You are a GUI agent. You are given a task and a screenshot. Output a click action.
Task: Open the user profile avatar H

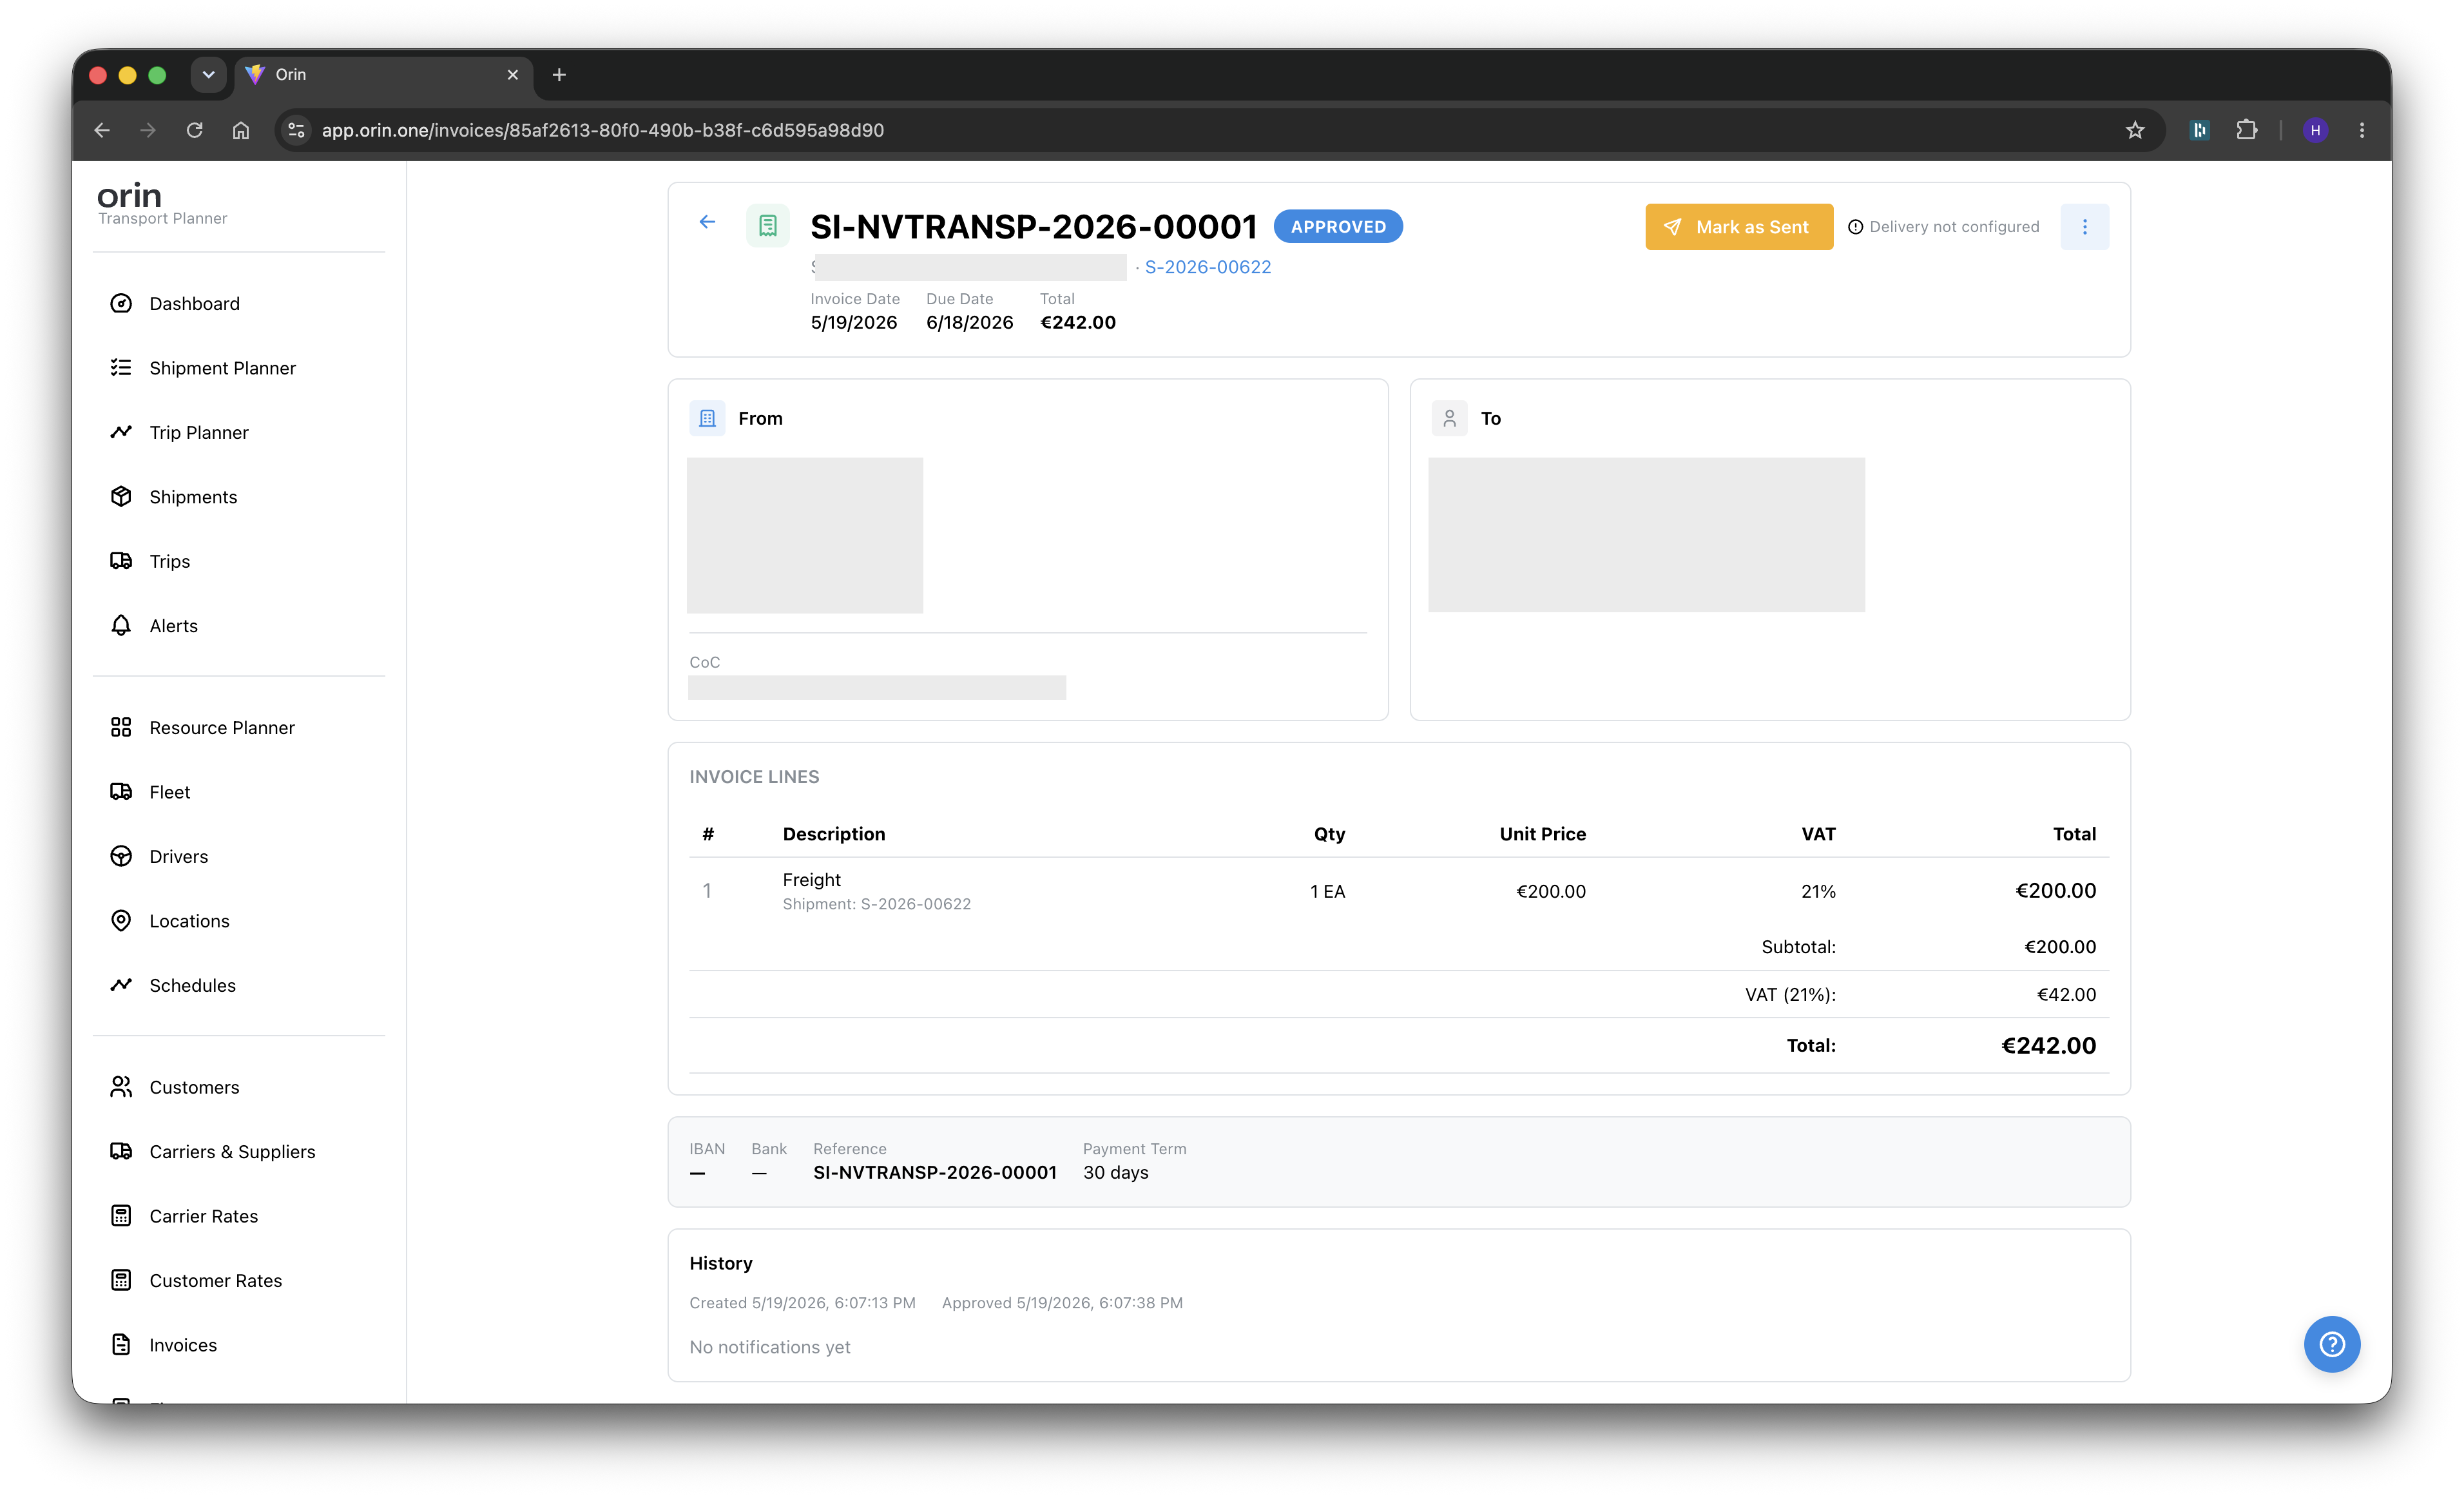(2315, 130)
